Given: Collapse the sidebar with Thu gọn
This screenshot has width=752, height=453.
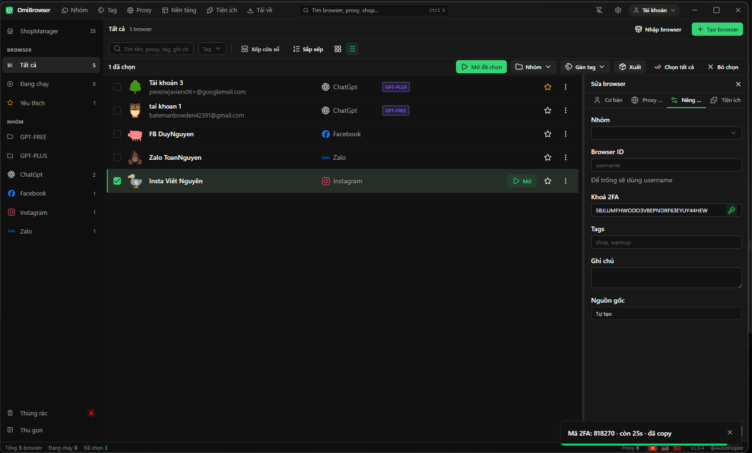Looking at the screenshot, I should (51, 430).
